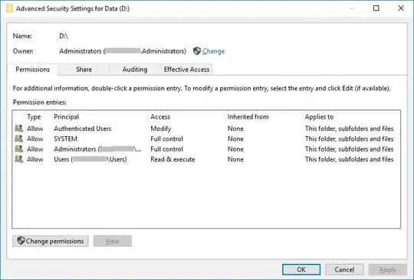Screen dimensions: 414x280
Task: Click None on the Users row
Action: click(235, 159)
